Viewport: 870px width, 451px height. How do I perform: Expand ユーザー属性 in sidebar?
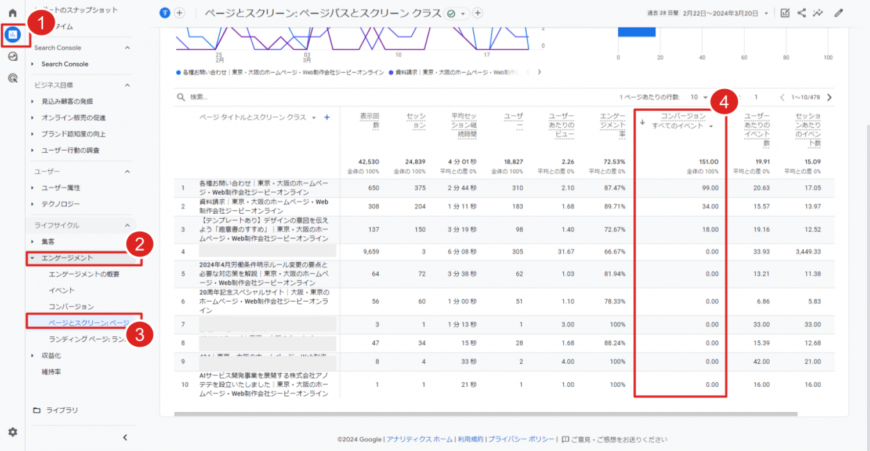pos(33,188)
